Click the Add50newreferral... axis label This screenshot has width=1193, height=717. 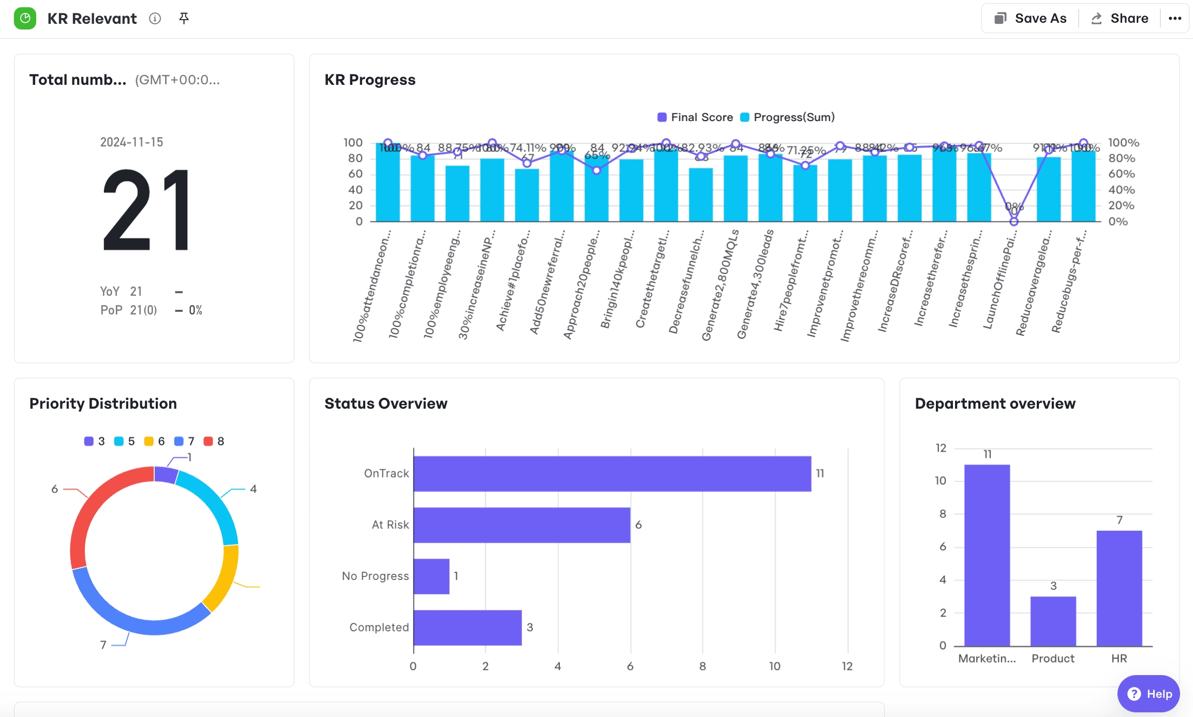tap(547, 282)
